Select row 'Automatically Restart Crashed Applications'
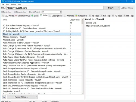 click(x=42, y=63)
